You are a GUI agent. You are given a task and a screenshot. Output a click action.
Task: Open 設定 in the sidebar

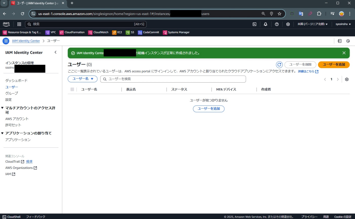pos(8,99)
